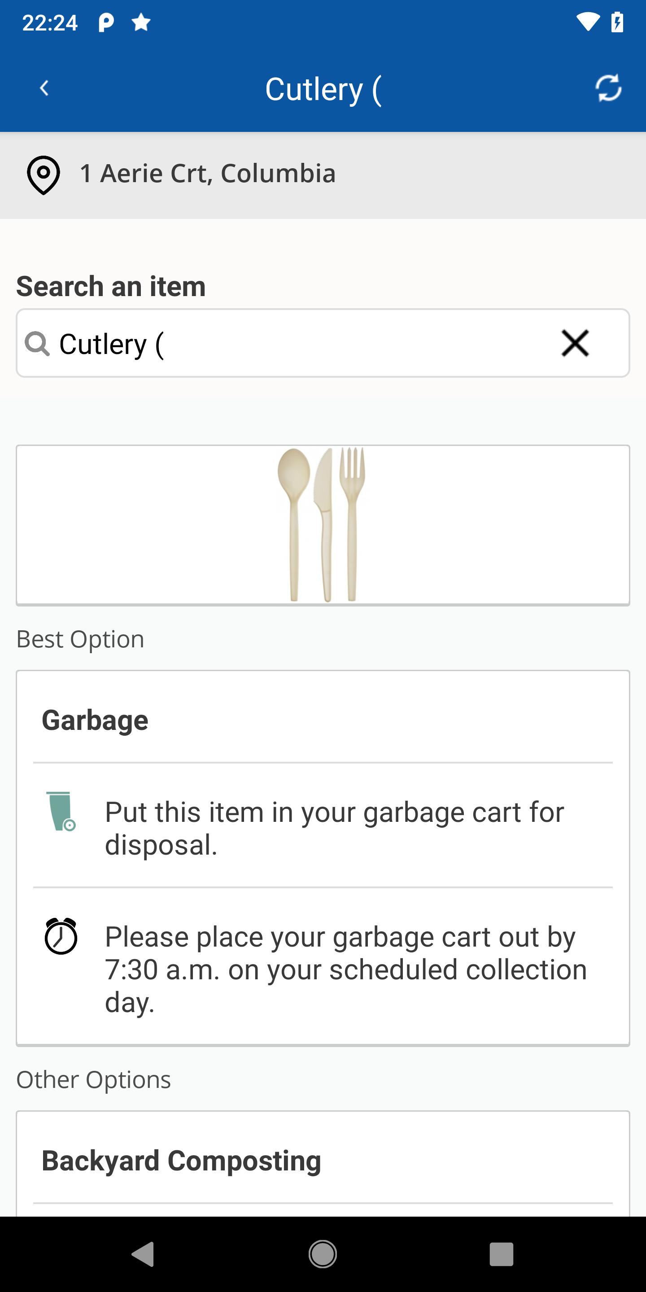Tap the location pin icon

[43, 175]
